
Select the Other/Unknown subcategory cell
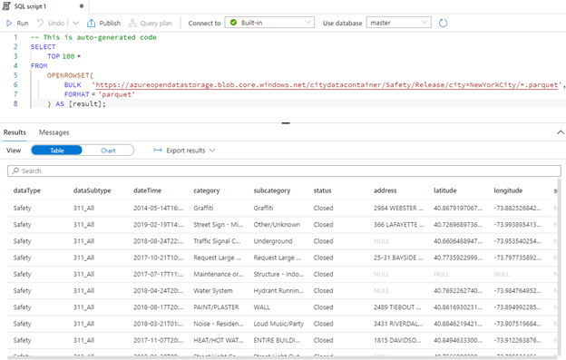tap(277, 225)
